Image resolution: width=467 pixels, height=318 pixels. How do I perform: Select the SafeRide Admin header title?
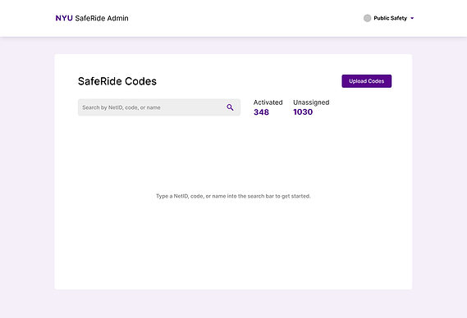[x=102, y=18]
